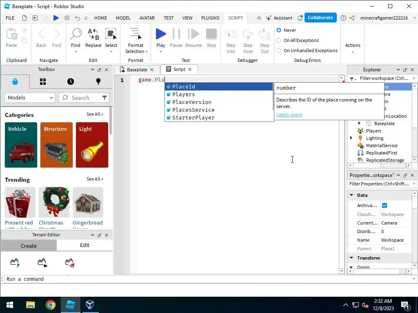Switch to the AVATAR ribbon tab
This screenshot has height=313, width=418.
(x=147, y=18)
